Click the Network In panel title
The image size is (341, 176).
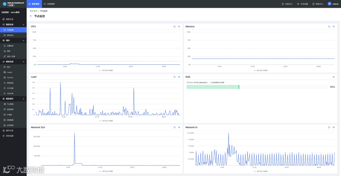(x=191, y=127)
